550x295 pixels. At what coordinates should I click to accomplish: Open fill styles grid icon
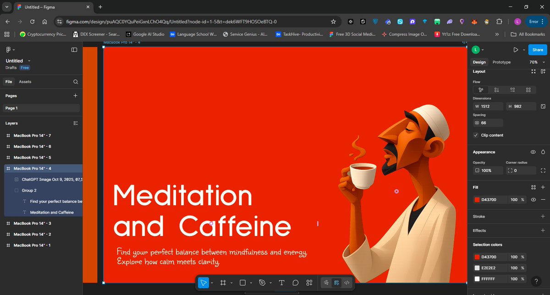pyautogui.click(x=533, y=187)
